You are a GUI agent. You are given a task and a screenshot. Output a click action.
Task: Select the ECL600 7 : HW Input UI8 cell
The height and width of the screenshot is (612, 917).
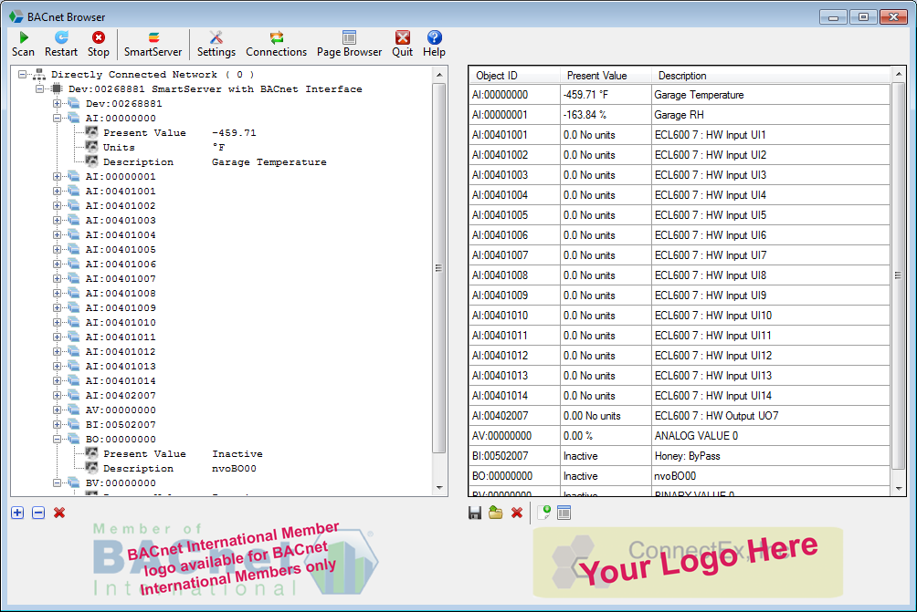coord(771,275)
